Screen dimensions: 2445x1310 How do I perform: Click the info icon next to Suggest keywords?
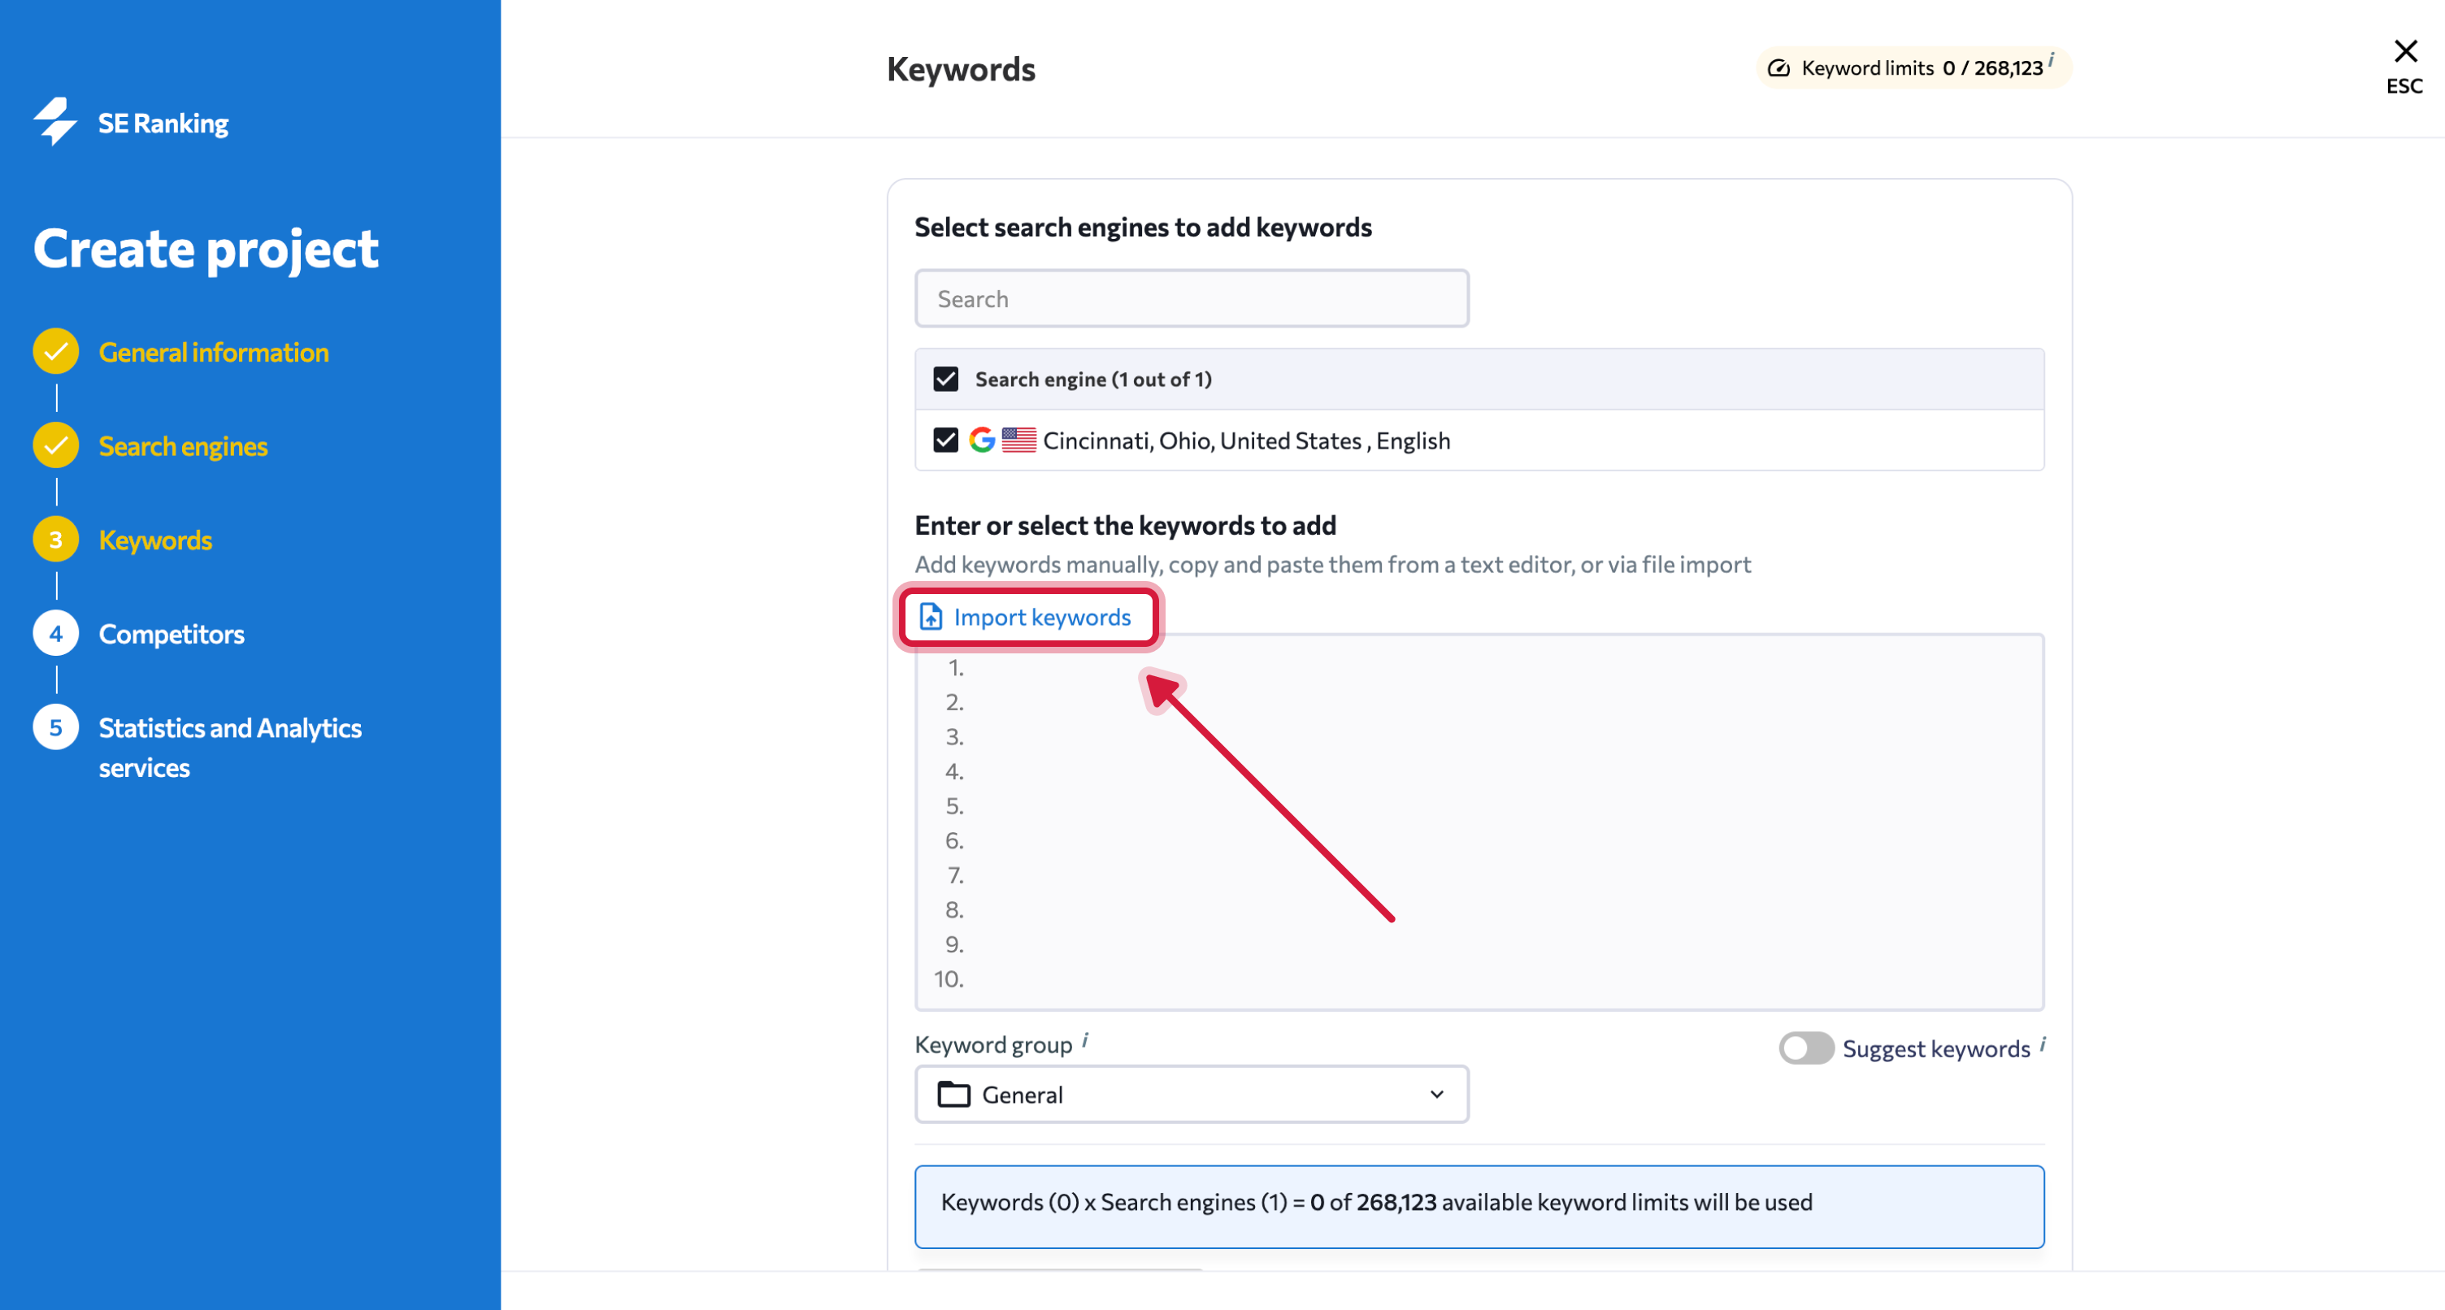[2043, 1044]
